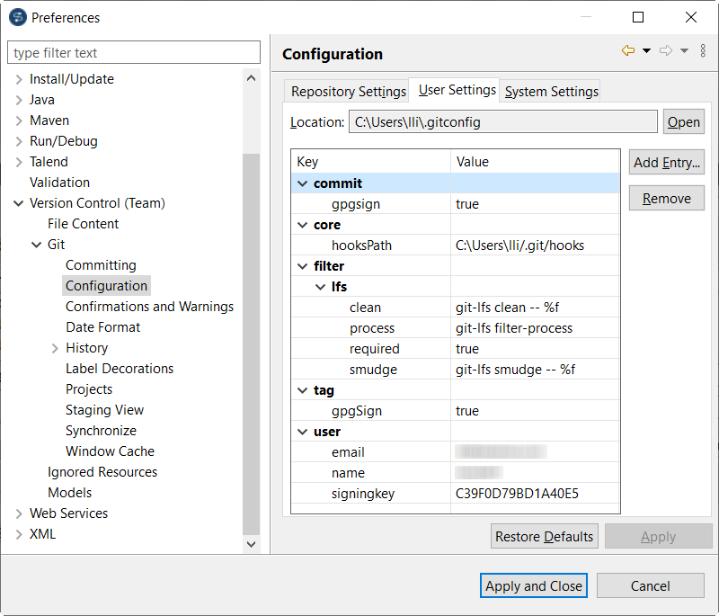The image size is (719, 616).
Task: Select Staging View in the sidebar
Action: (104, 409)
